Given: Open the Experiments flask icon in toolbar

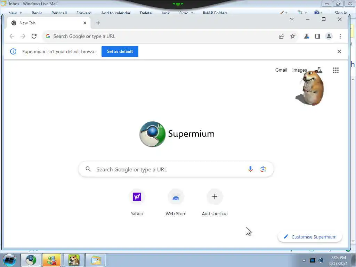Looking at the screenshot, I should pyautogui.click(x=307, y=36).
